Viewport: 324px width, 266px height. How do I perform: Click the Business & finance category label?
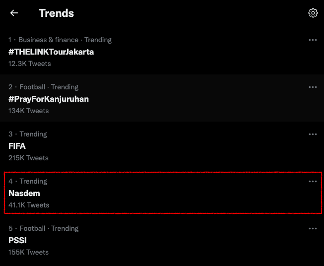(49, 40)
